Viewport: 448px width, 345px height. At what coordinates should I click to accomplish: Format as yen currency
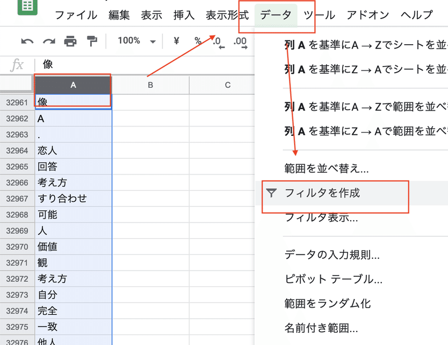[x=176, y=41]
